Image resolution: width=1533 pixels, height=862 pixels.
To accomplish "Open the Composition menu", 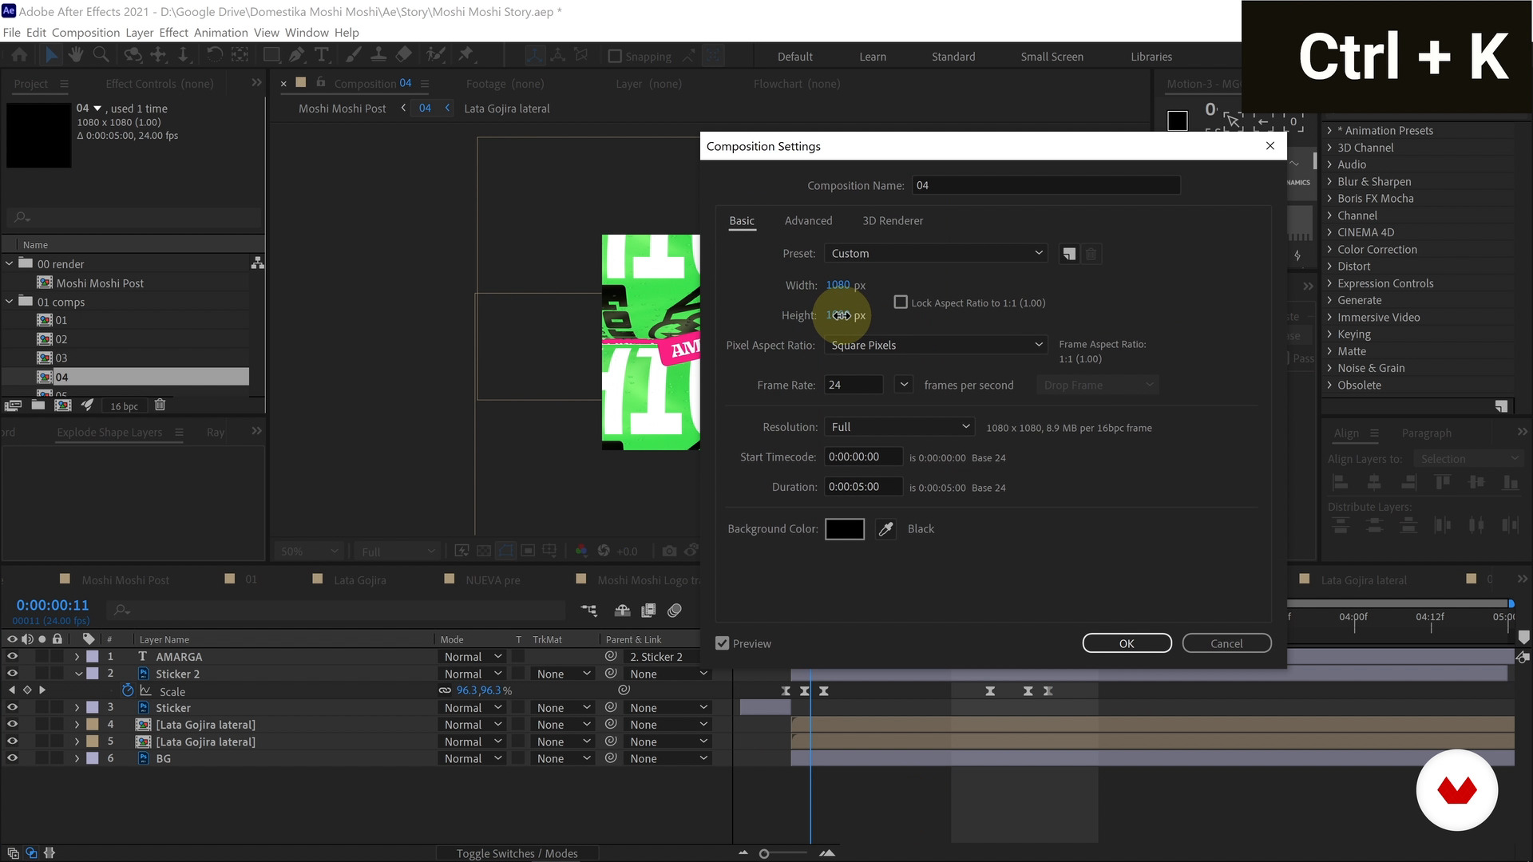I will point(85,33).
